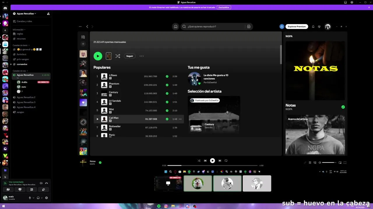Open the activities icon in voice panel
Image resolution: width=373 pixels, height=209 pixels.
coord(32,190)
